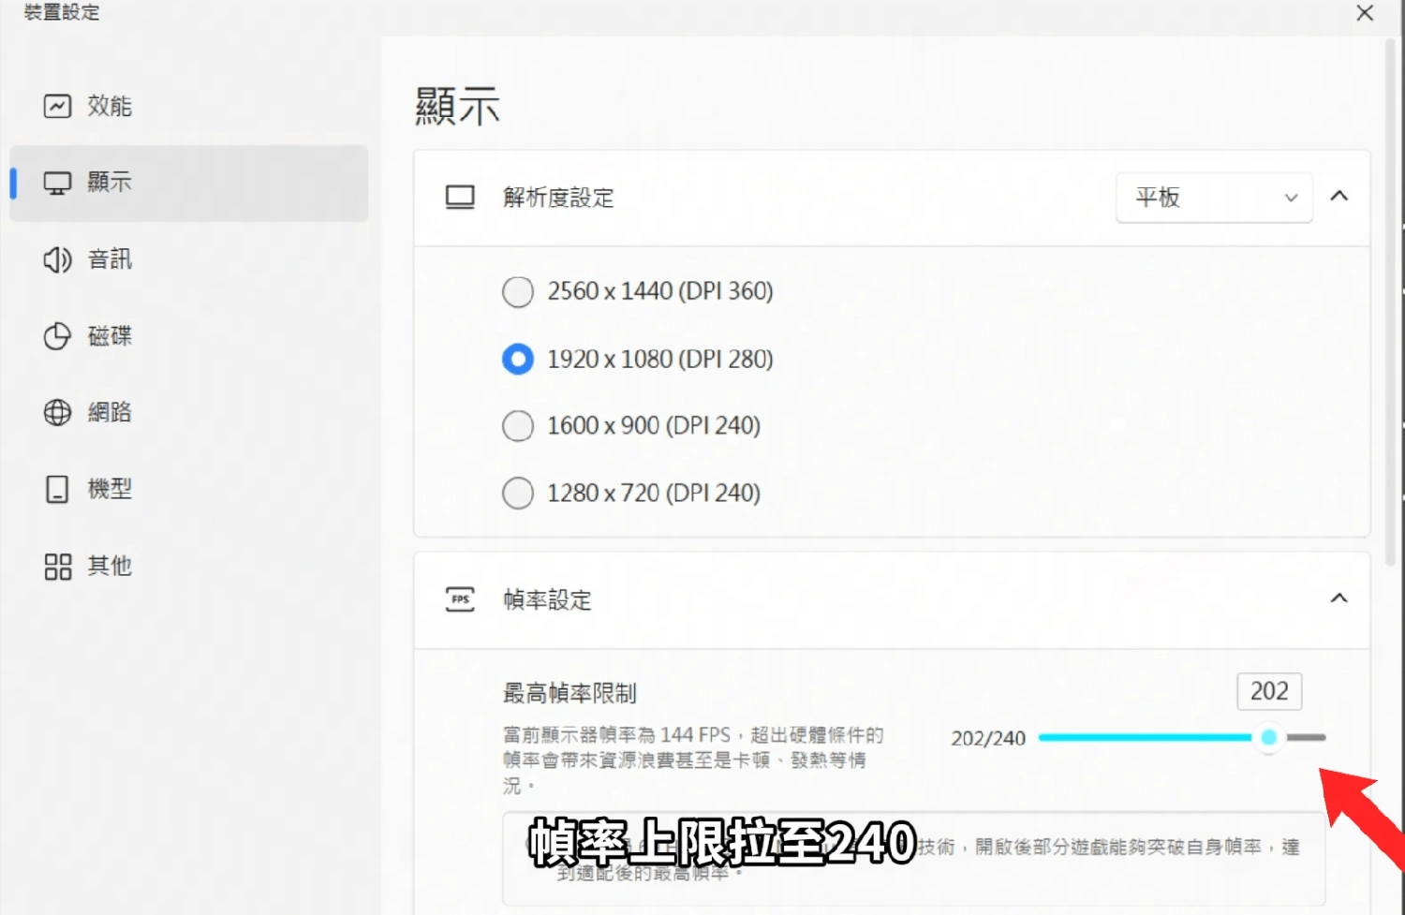Click the 效能 performance chart icon
The width and height of the screenshot is (1405, 915).
[57, 106]
